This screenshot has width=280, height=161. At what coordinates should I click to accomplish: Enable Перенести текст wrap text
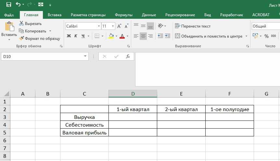[x=192, y=26]
